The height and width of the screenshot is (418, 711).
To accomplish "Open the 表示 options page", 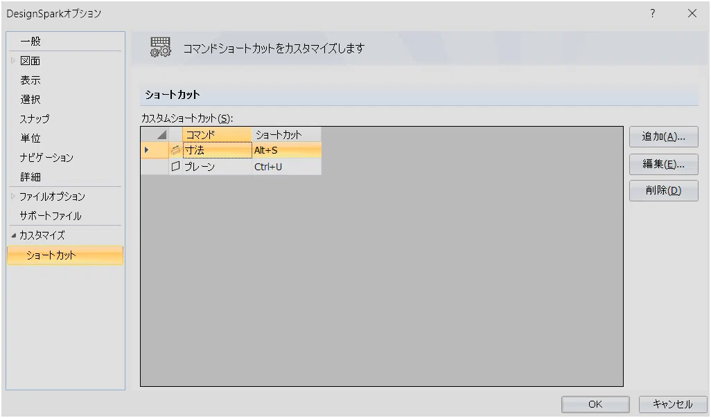I will [x=30, y=80].
